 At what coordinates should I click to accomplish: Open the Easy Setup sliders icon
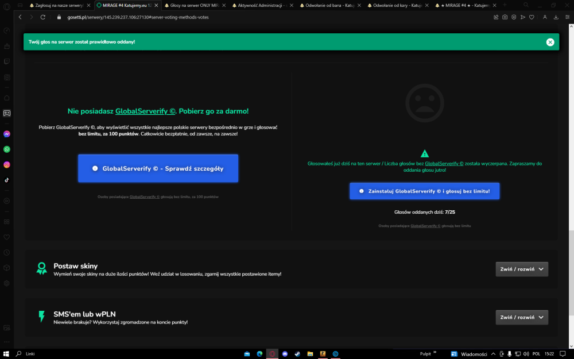(x=568, y=17)
